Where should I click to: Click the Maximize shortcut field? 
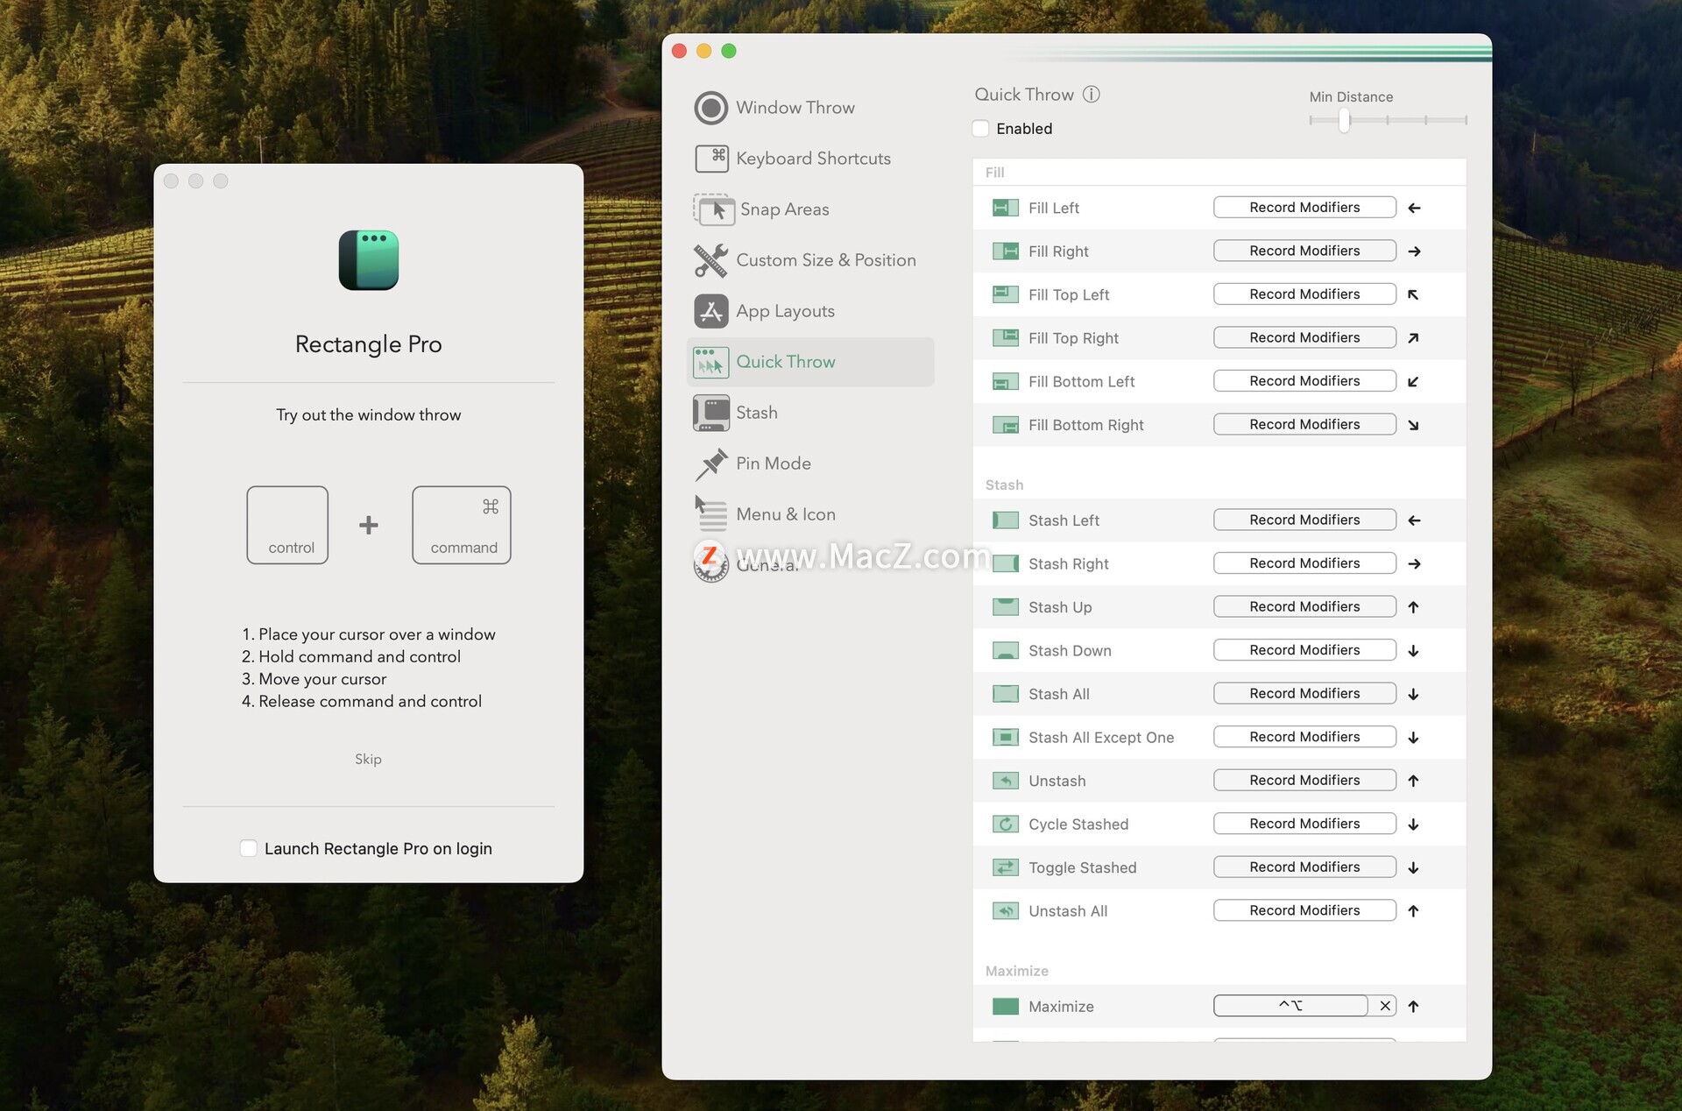click(x=1290, y=1006)
